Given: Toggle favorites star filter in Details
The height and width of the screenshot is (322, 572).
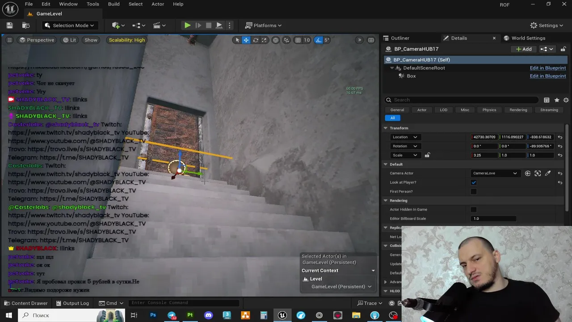Looking at the screenshot, I should tap(556, 100).
